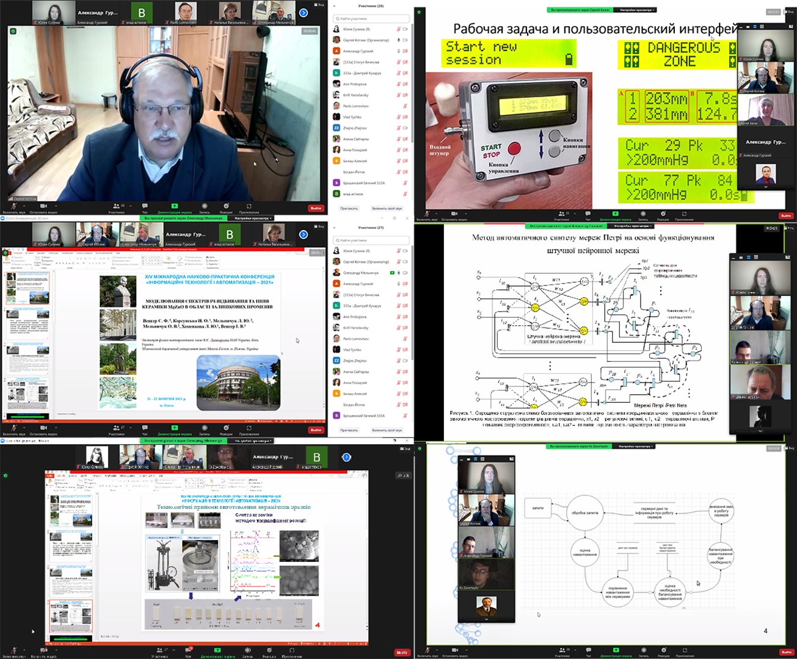Open Настройки просмотра above flowchart diagram window
797x659 pixels.
[x=635, y=446]
